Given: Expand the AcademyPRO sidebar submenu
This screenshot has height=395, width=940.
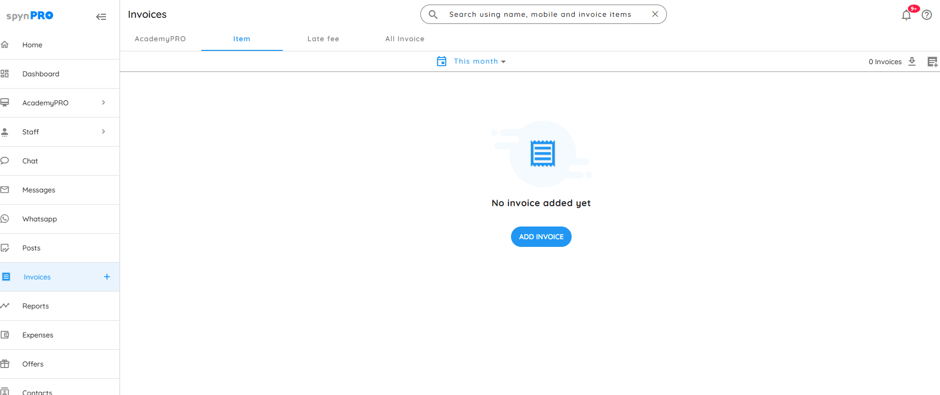Looking at the screenshot, I should 103,103.
